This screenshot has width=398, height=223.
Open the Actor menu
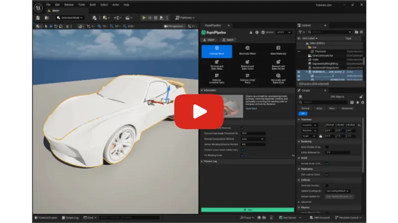click(115, 5)
